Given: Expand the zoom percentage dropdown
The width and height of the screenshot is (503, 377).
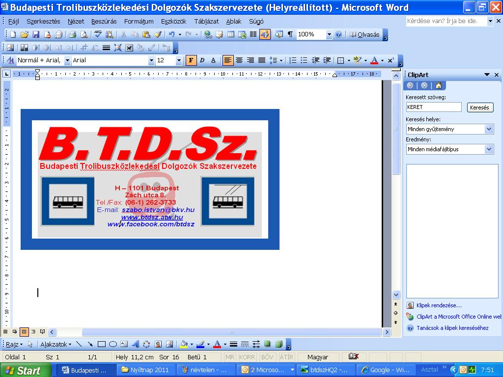Looking at the screenshot, I should click(x=329, y=35).
